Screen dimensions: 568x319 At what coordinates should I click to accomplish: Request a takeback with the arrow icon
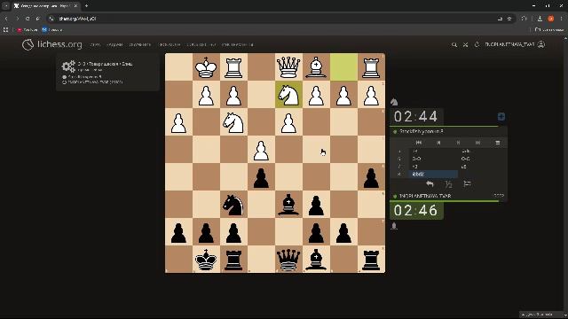point(430,184)
